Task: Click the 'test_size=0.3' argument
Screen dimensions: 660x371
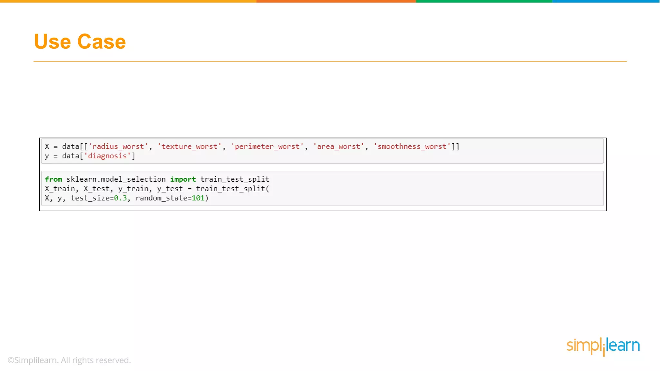Action: coord(99,198)
